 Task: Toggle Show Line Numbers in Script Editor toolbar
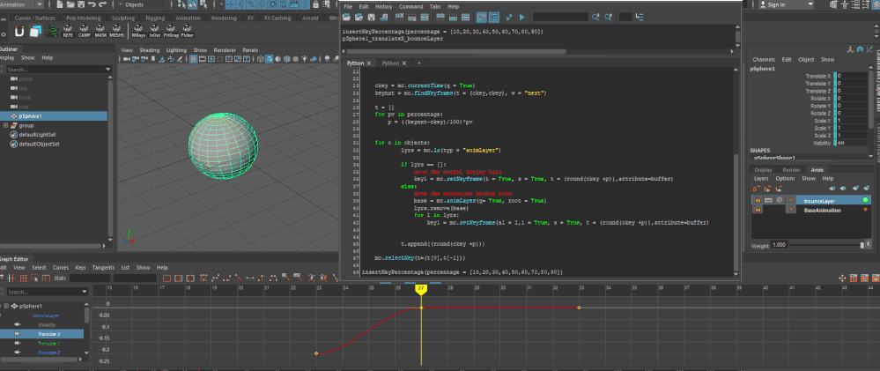point(494,17)
